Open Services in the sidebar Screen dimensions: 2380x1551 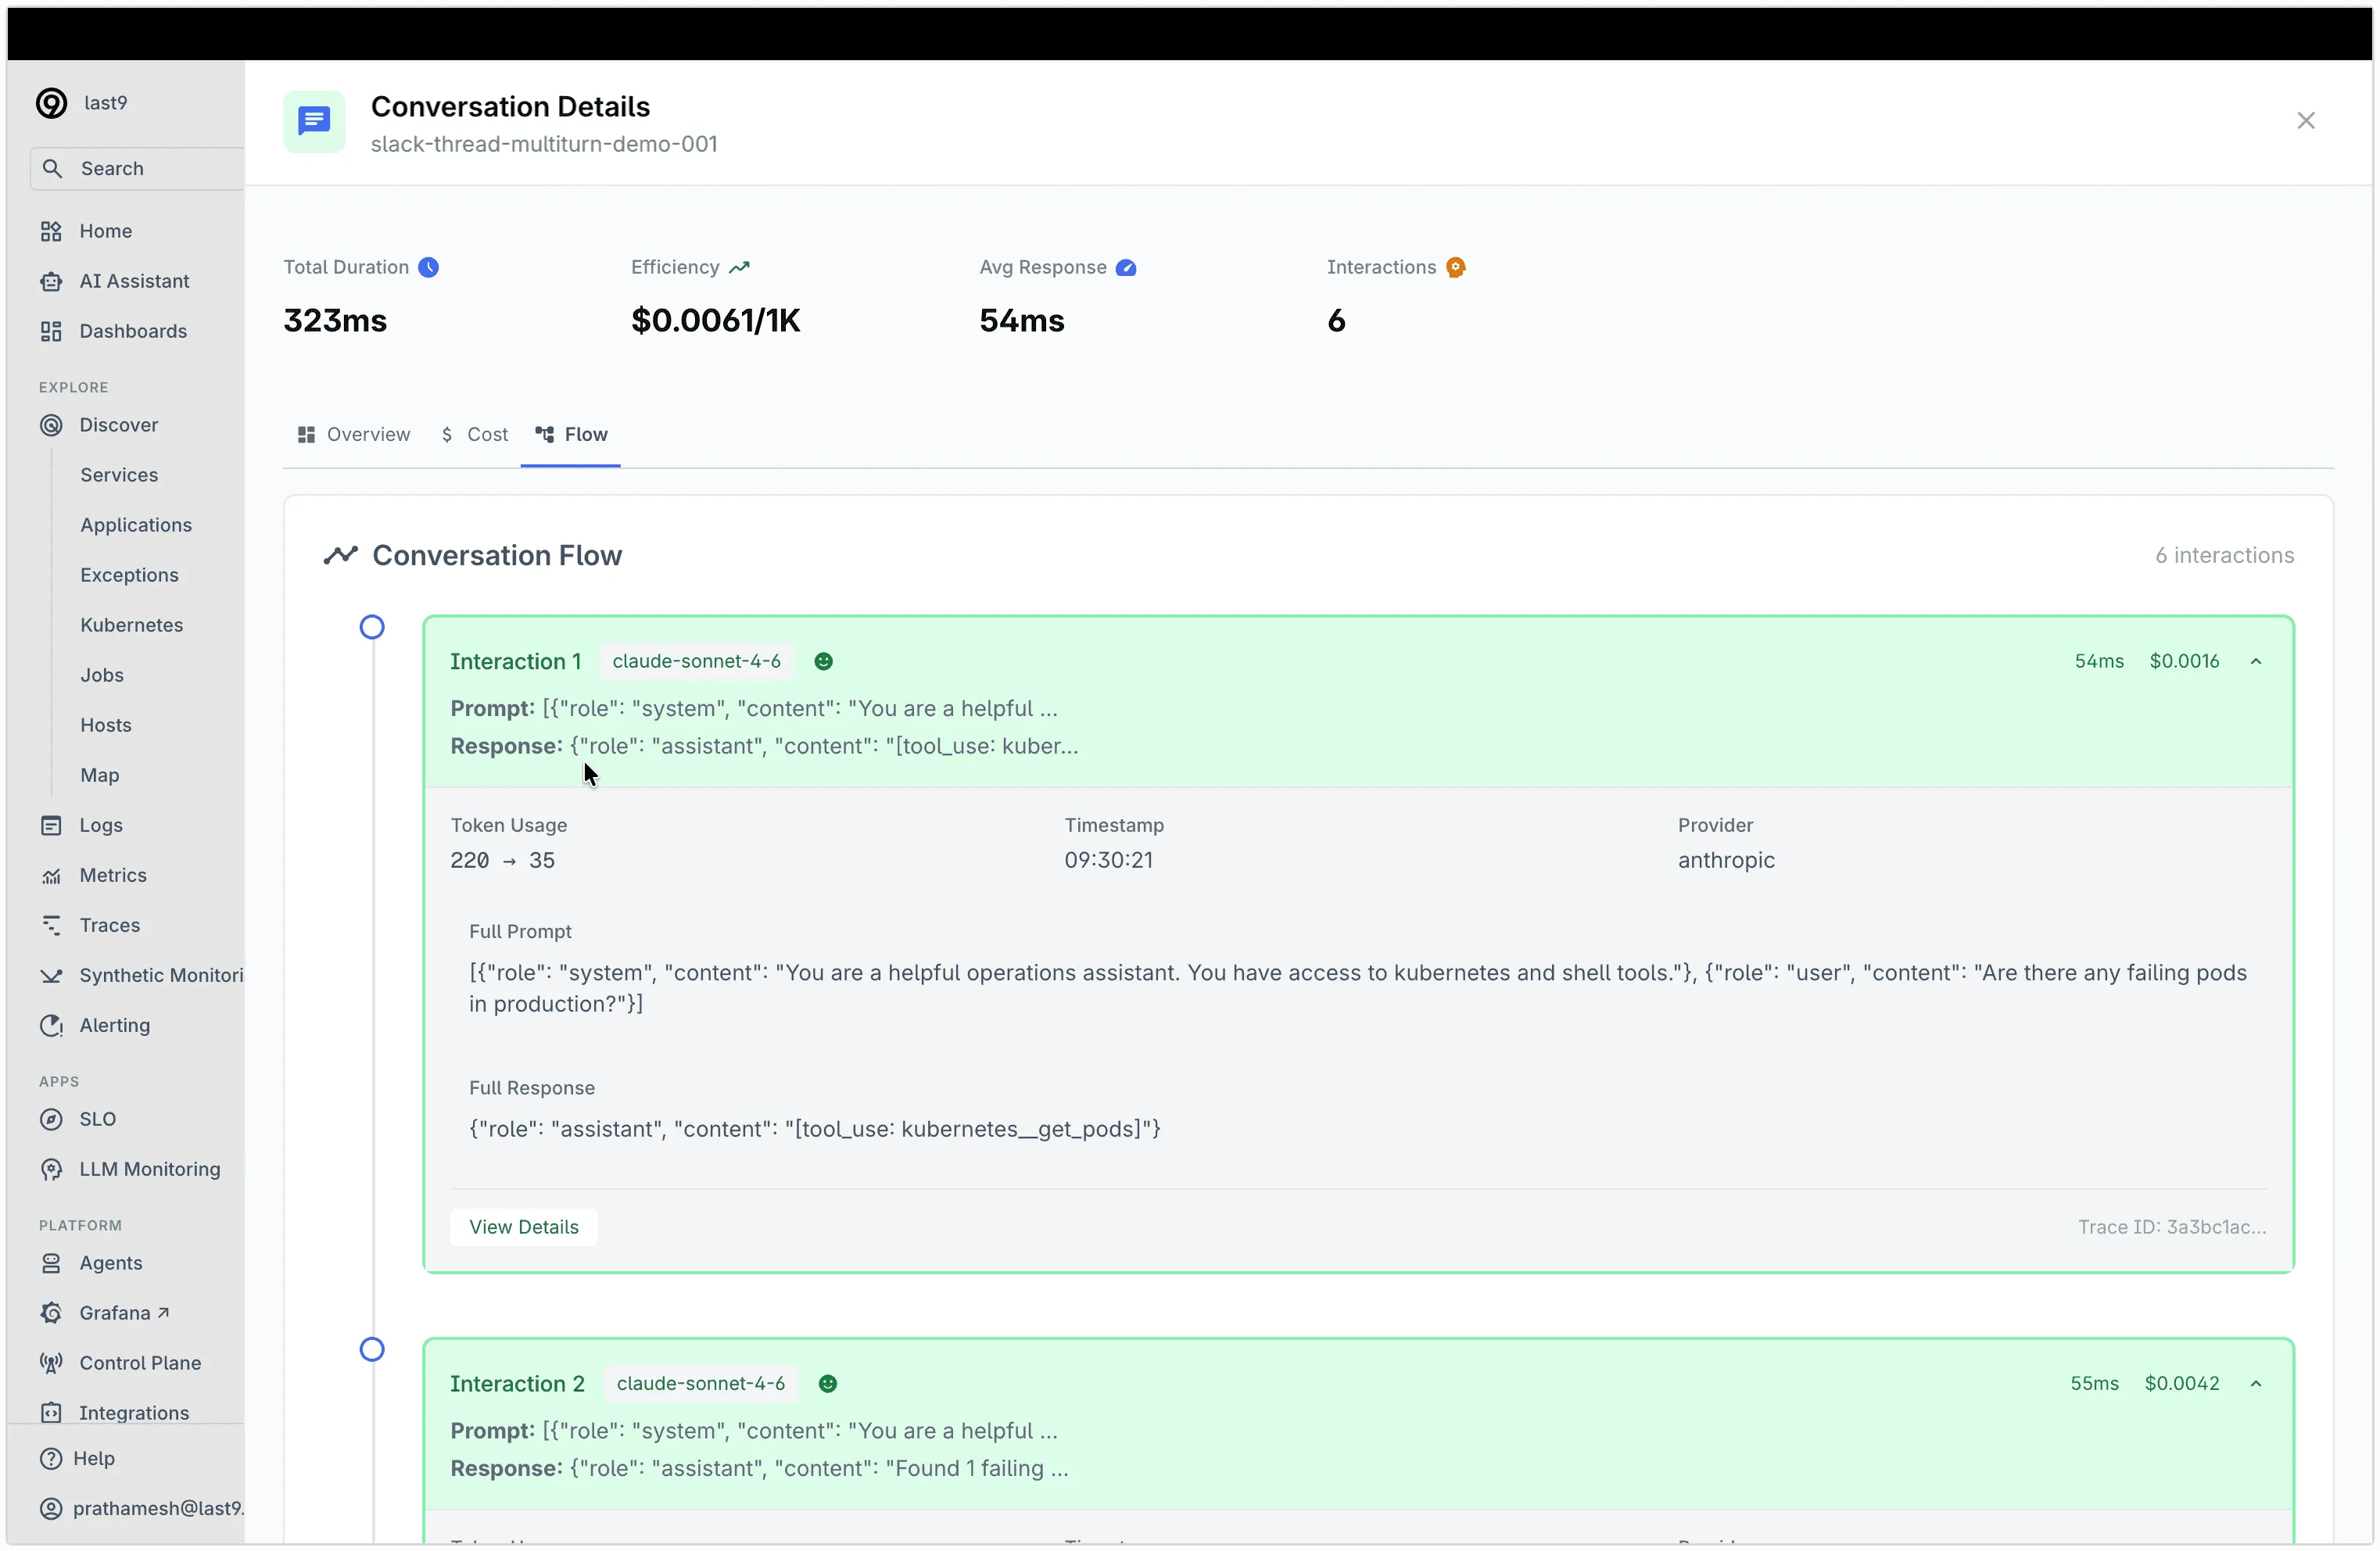click(119, 475)
